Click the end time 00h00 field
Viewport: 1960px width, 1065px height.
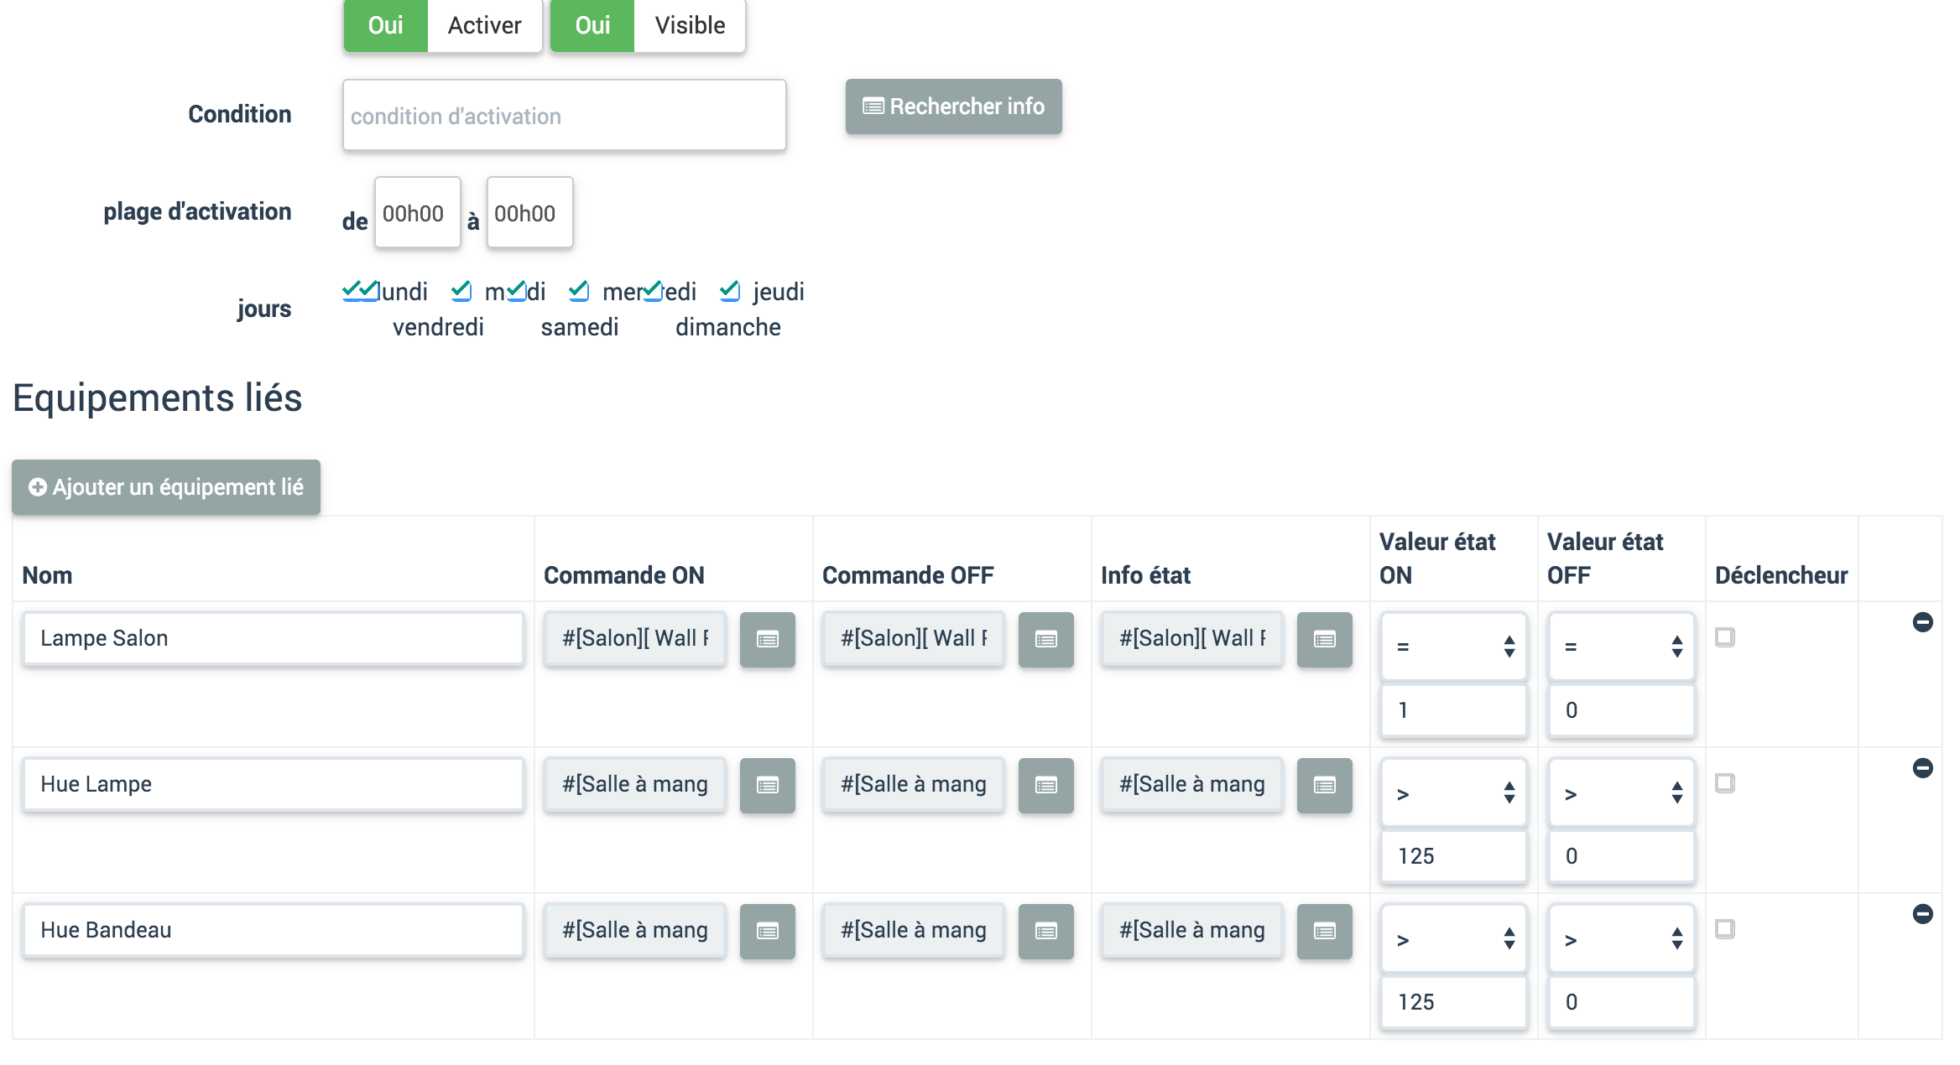coord(530,213)
